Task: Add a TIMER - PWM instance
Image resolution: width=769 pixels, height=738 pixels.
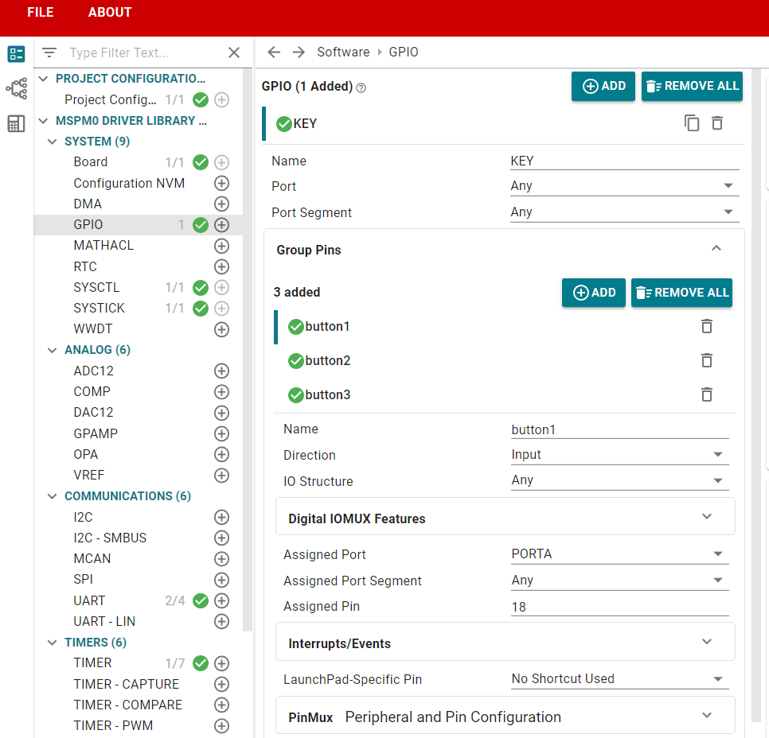Action: pyautogui.click(x=221, y=726)
